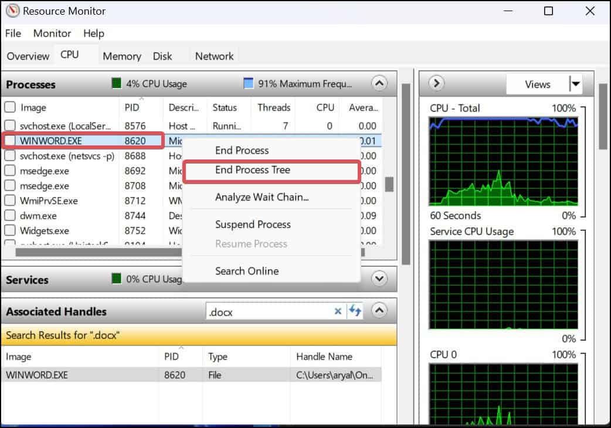Open the Views dropdown arrow
The image size is (611, 428).
[576, 84]
